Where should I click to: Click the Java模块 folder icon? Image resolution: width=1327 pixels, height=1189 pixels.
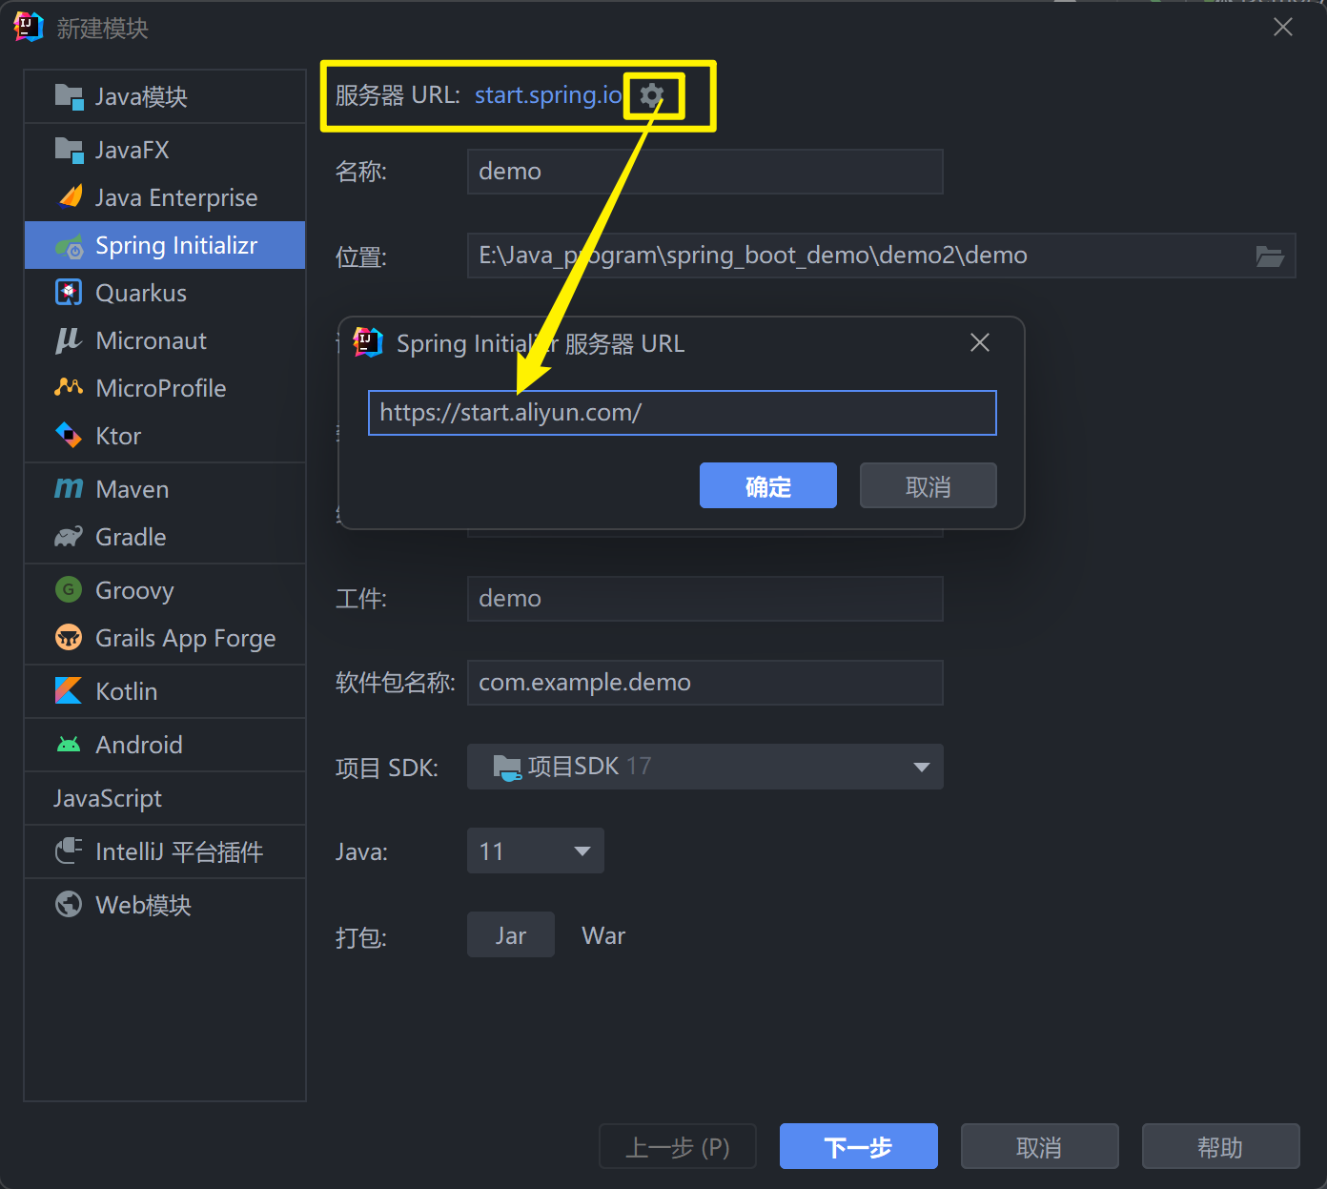pyautogui.click(x=69, y=96)
